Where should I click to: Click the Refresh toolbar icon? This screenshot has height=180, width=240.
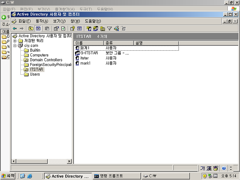tap(63, 29)
